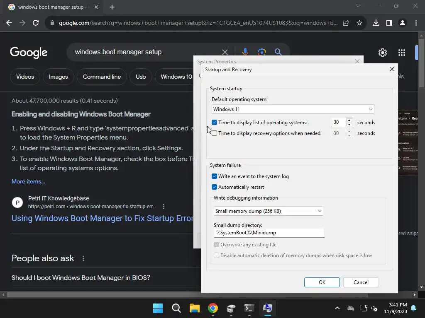Click the forward navigation arrow
Screen dimensions: 425x318
click(22, 23)
